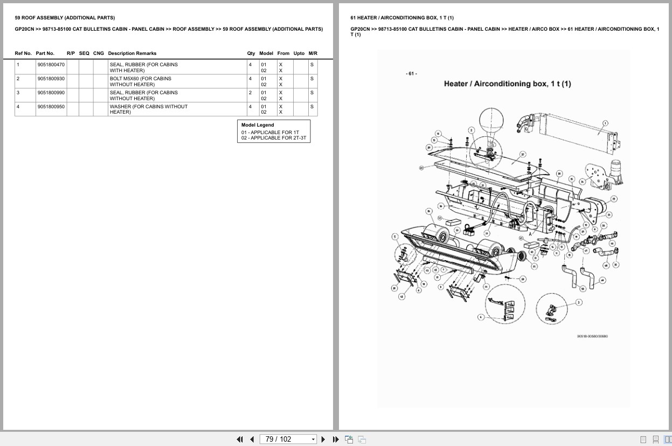Go to the previous page
The height and width of the screenshot is (446, 672).
(252, 440)
